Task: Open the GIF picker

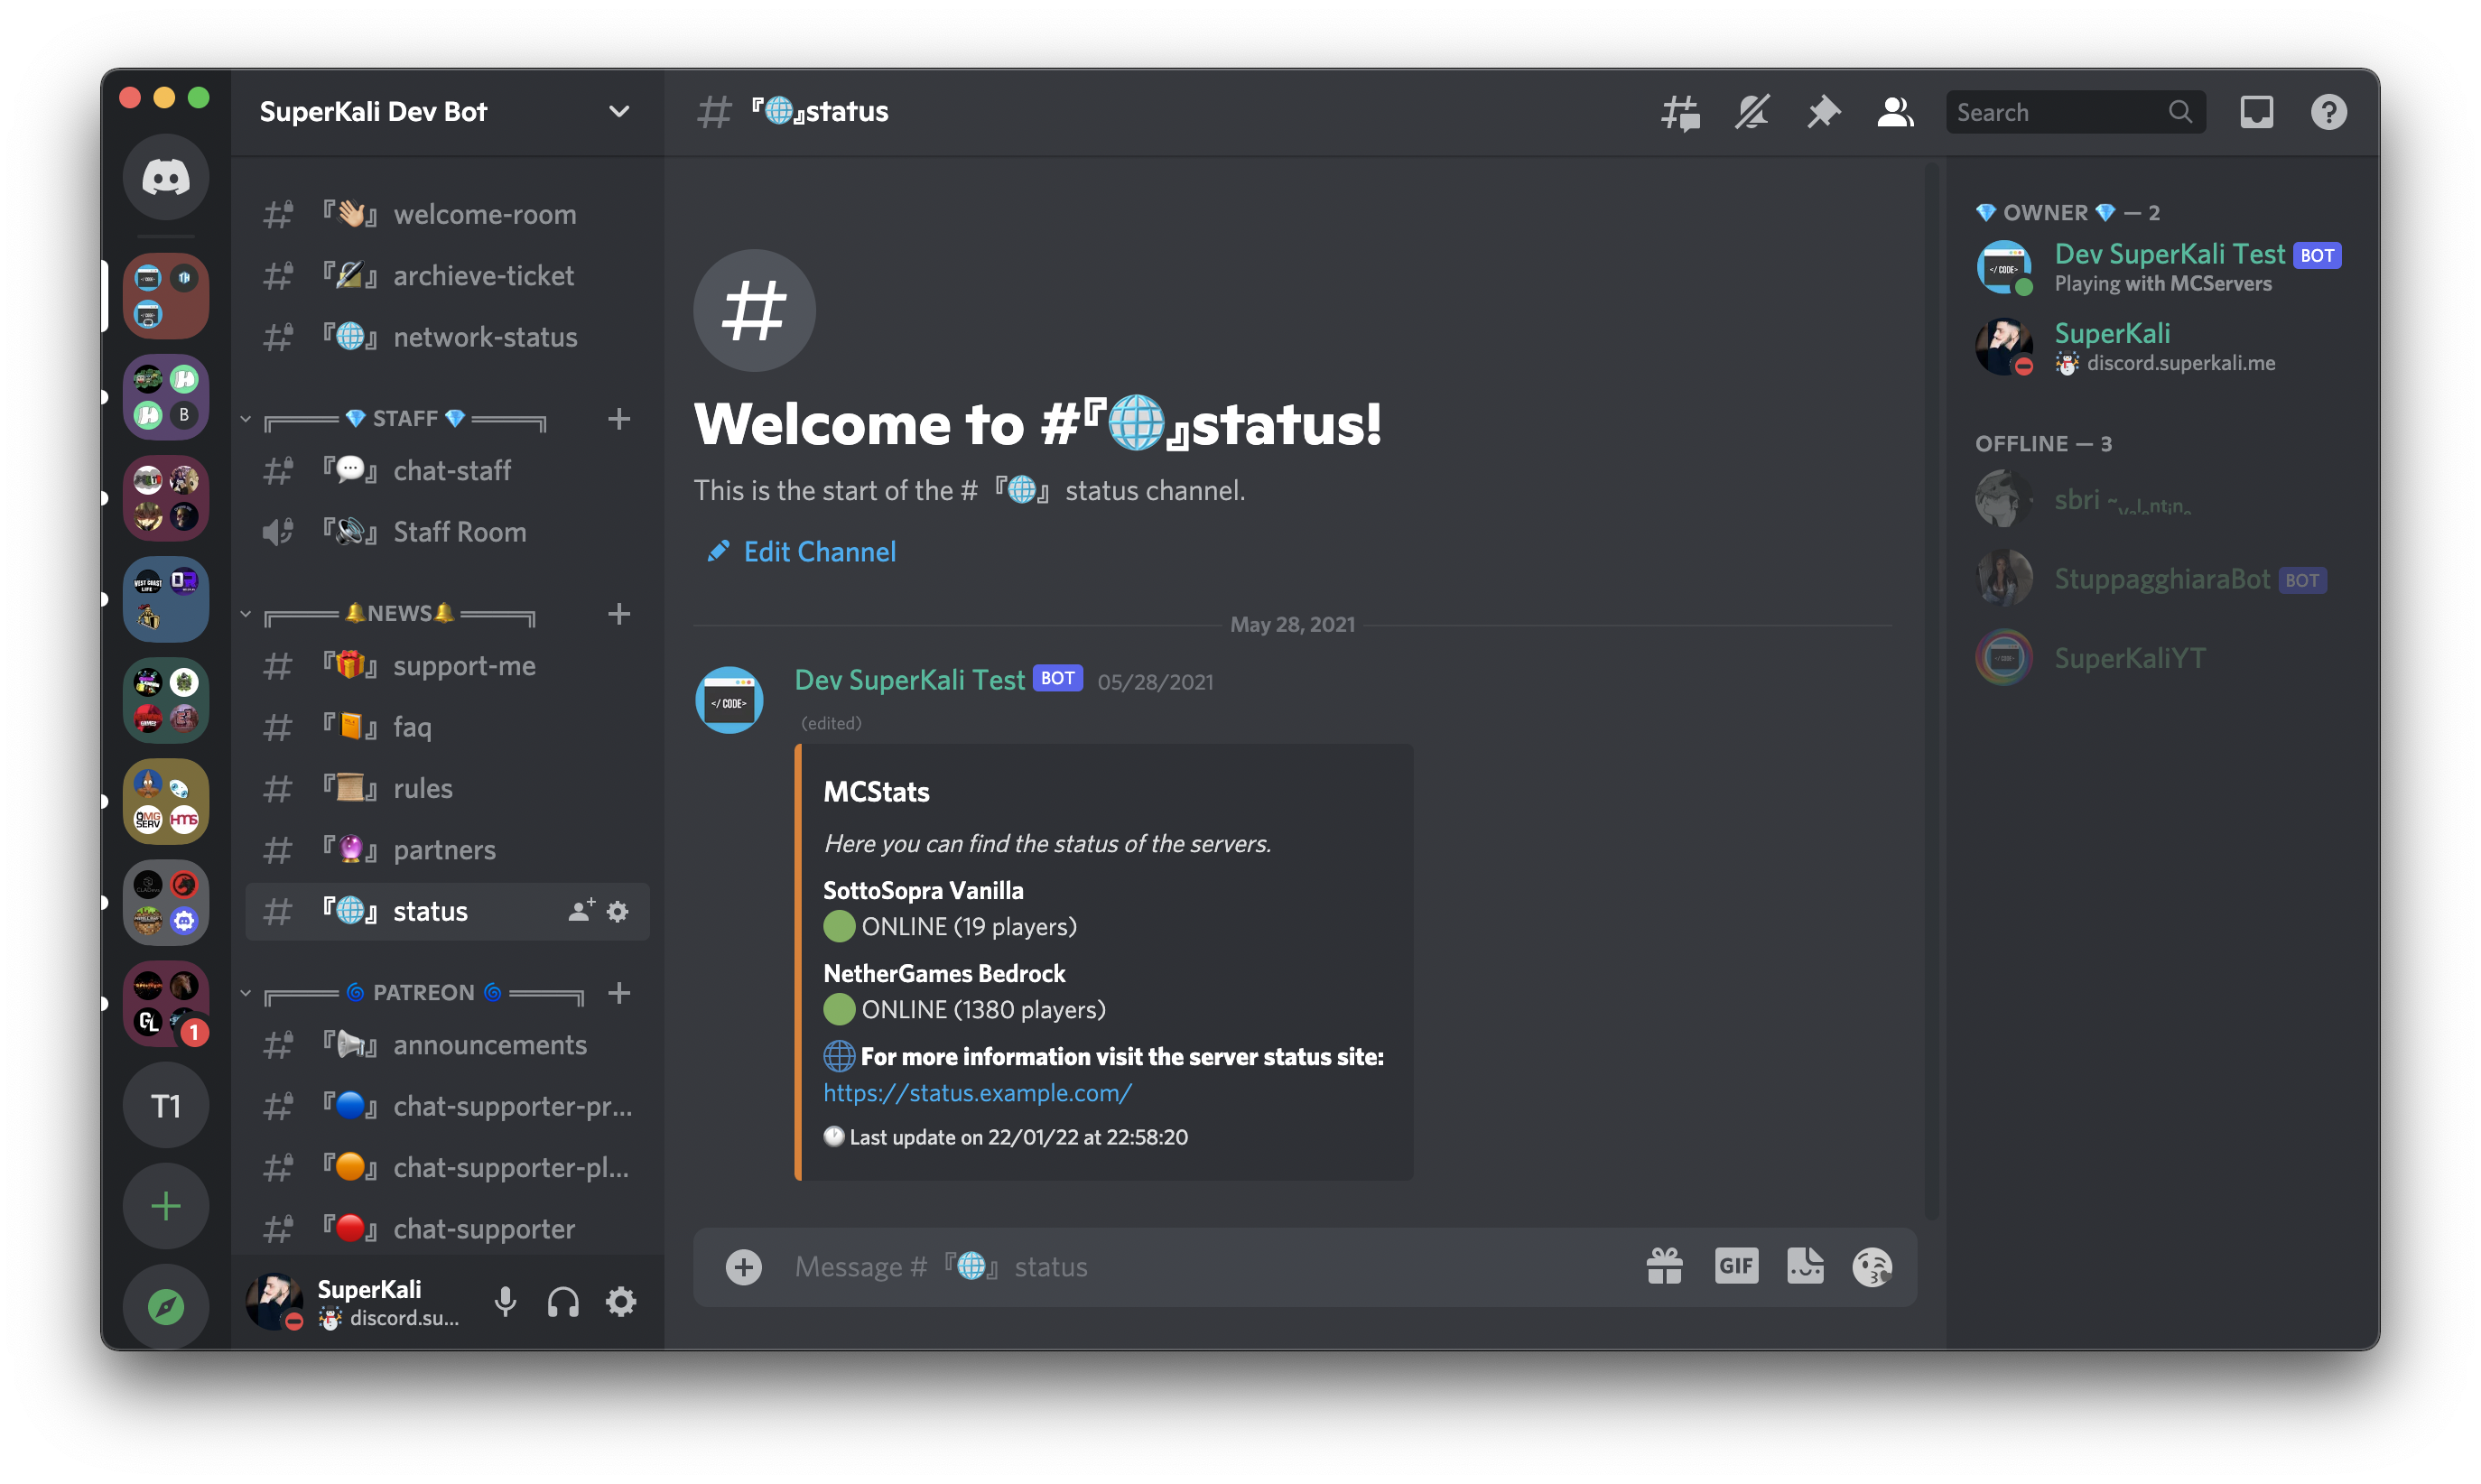Action: click(1736, 1266)
